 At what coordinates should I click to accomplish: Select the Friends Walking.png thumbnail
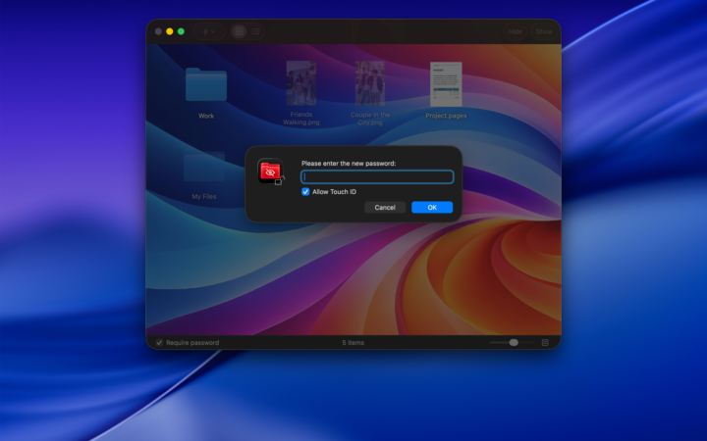tap(301, 83)
